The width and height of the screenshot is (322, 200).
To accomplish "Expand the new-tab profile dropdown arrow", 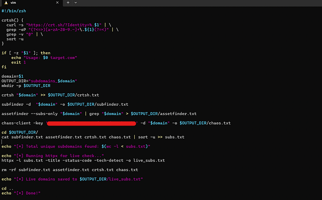I will coord(75,3).
